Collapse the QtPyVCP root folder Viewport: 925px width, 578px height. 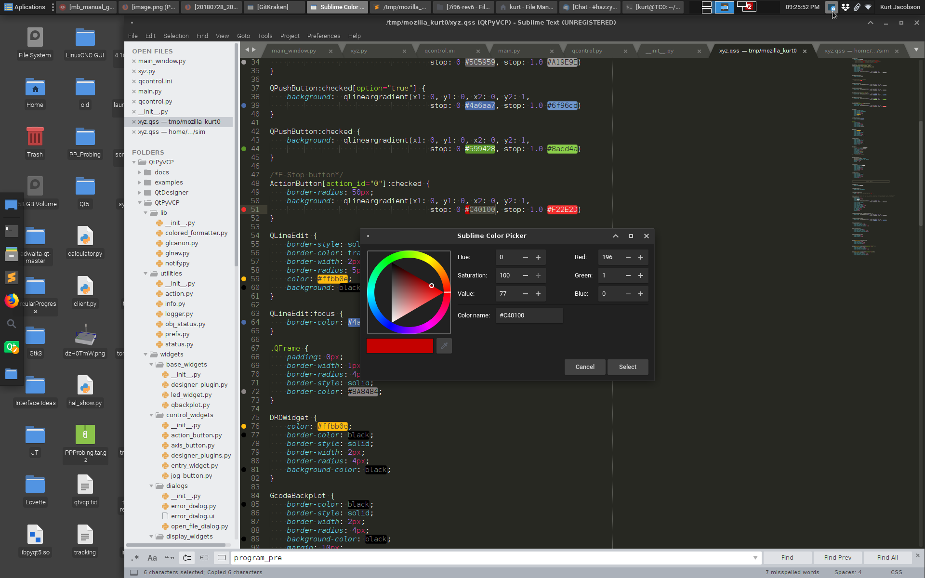click(134, 162)
